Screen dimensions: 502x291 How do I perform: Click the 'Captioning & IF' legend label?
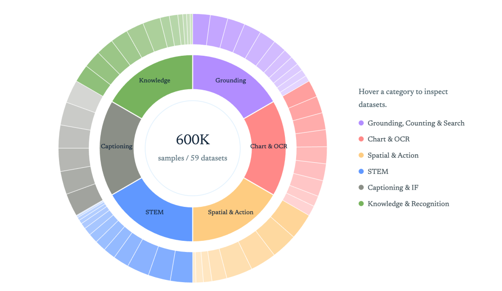tap(392, 188)
